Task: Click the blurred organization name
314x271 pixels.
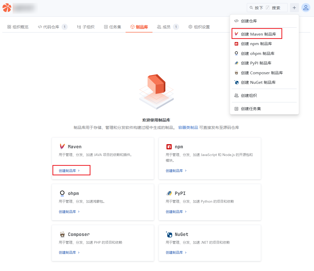Action: (24, 8)
